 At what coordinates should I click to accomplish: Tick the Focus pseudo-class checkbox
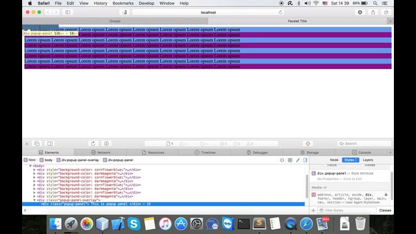point(325,165)
